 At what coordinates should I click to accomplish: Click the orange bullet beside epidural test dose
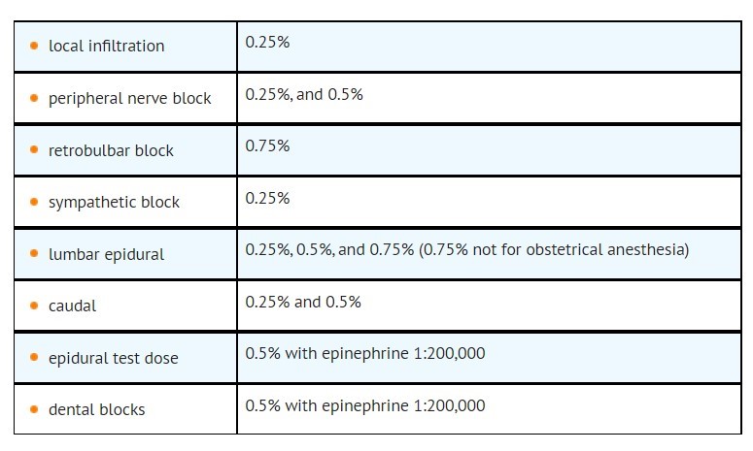[x=35, y=358]
